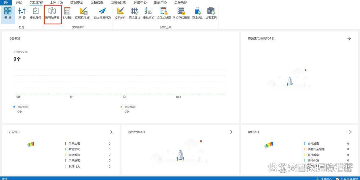
Task: Select the 行为审计 ribbon icon
Action: [67, 13]
